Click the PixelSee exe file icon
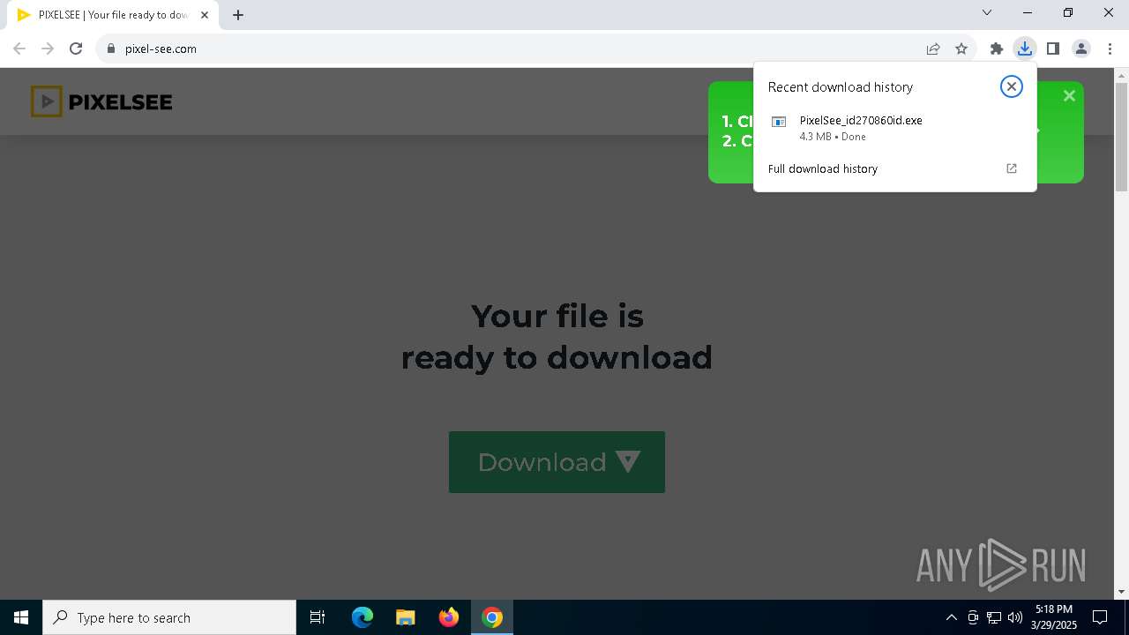Viewport: 1129px width, 635px height. coord(779,122)
